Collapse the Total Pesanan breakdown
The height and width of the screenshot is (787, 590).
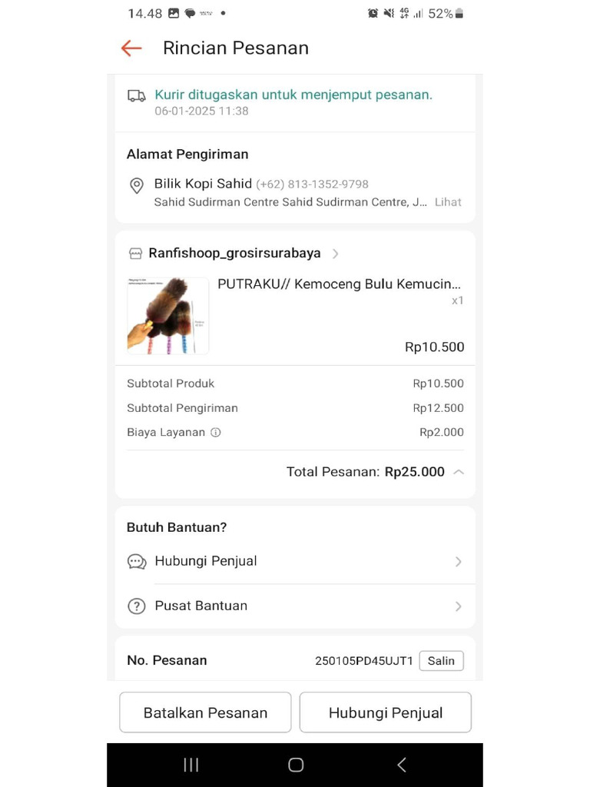[459, 472]
